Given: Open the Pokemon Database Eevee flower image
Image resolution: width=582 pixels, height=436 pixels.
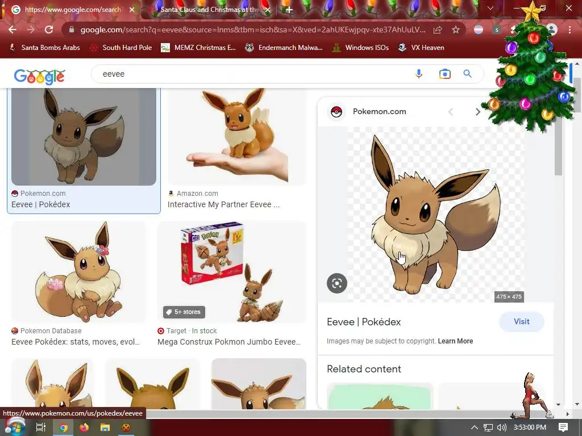Looking at the screenshot, I should (78, 272).
